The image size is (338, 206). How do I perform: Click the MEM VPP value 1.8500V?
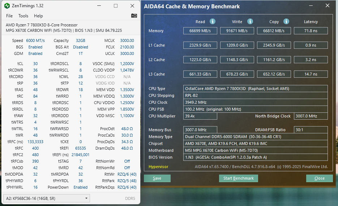(x=127, y=109)
